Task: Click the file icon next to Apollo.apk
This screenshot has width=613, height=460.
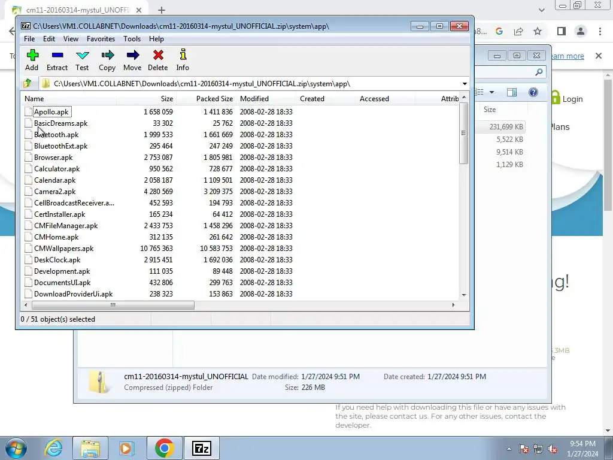Action: point(28,111)
